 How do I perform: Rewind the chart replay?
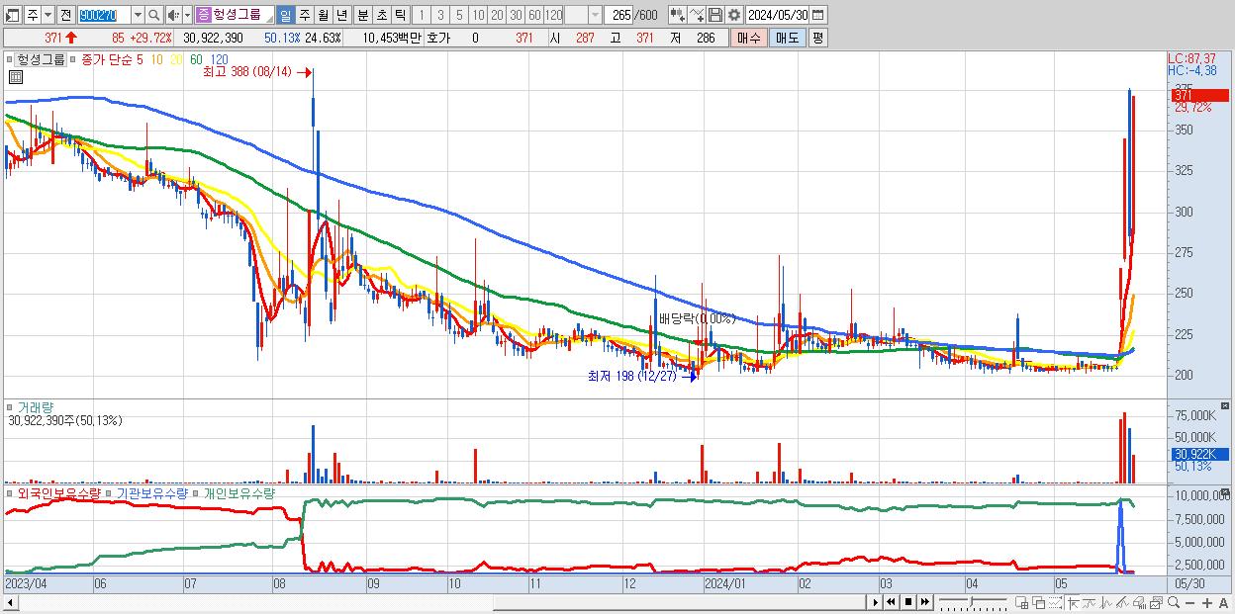891,602
